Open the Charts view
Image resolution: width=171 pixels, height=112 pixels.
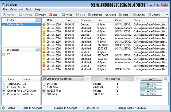pyautogui.click(x=111, y=15)
